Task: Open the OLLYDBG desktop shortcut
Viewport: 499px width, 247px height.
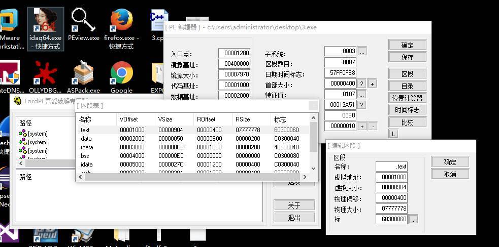Action: click(45, 77)
